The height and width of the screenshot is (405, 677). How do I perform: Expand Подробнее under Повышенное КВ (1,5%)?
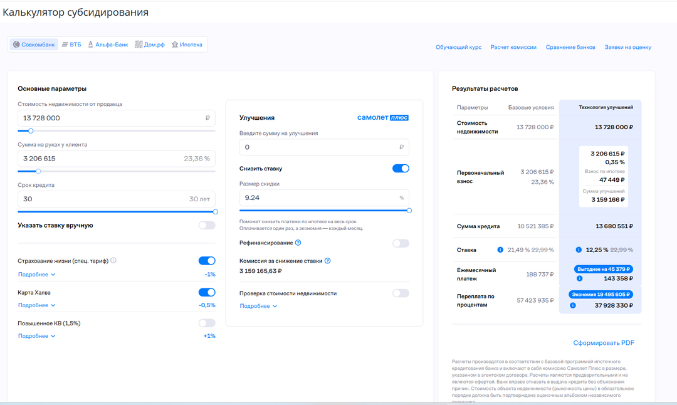pos(36,336)
